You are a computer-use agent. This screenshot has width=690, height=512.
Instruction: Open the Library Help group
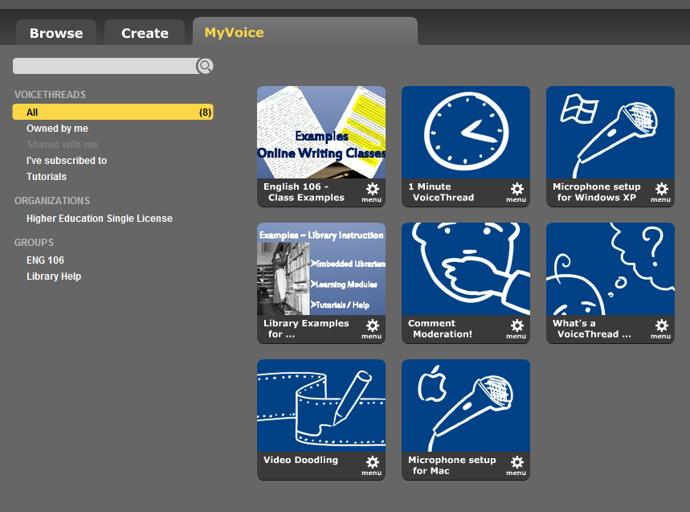[54, 276]
